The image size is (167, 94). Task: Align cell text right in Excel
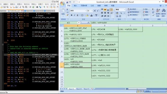click(x=108, y=13)
